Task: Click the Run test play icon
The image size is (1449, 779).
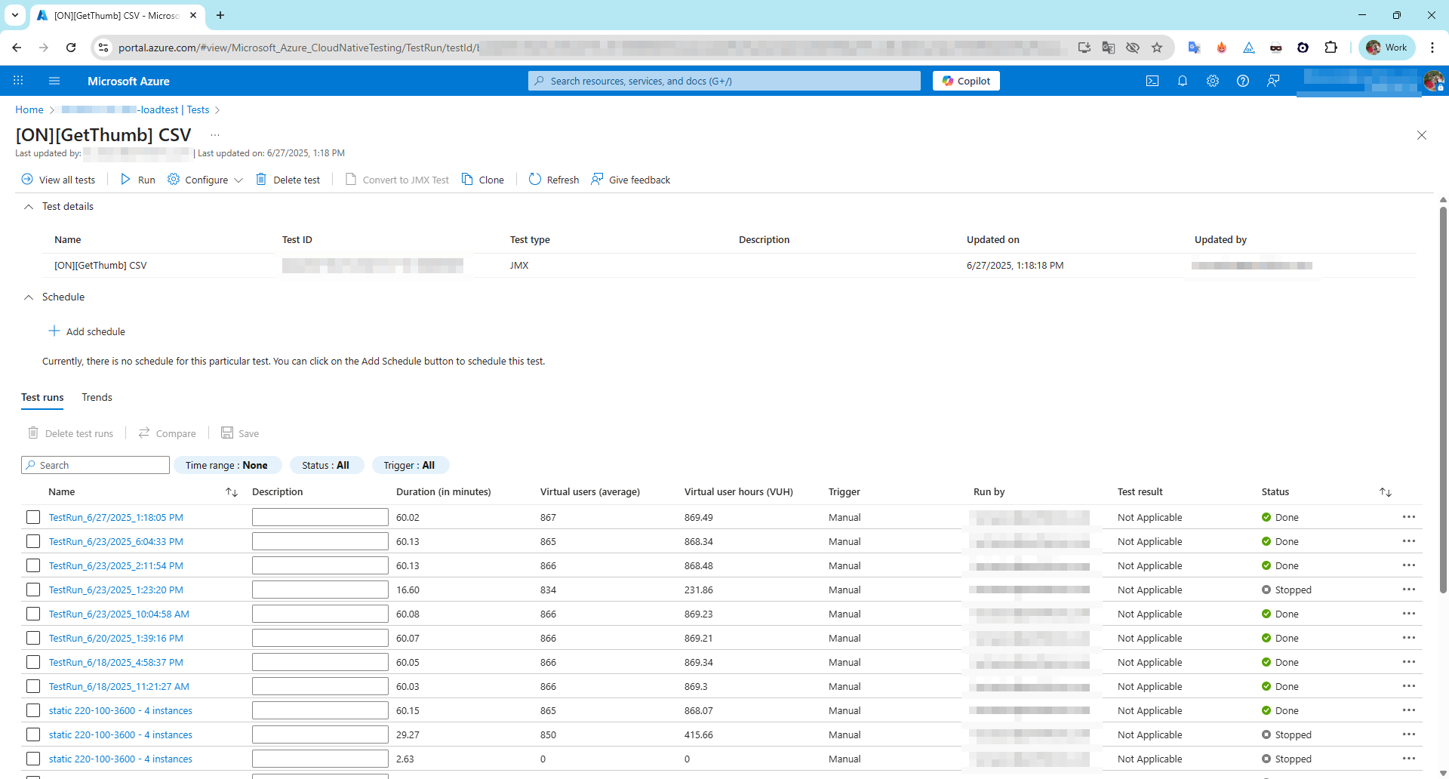Action: [x=126, y=180]
